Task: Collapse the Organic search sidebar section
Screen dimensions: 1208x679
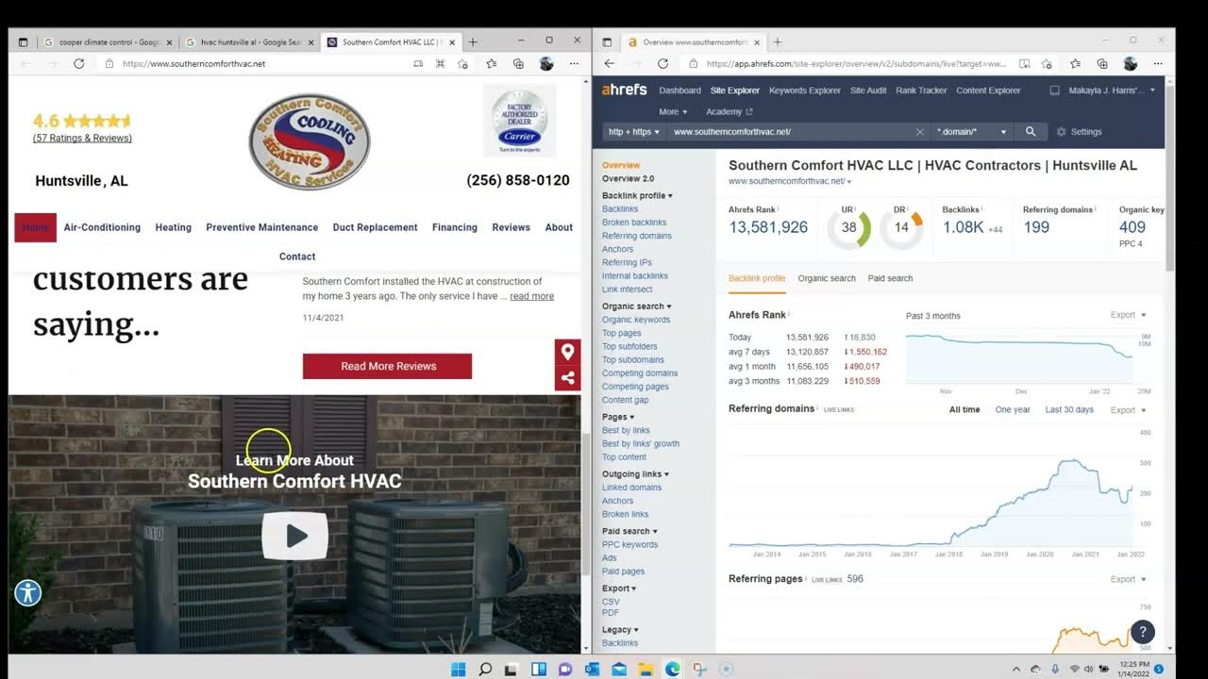Action: click(x=637, y=306)
